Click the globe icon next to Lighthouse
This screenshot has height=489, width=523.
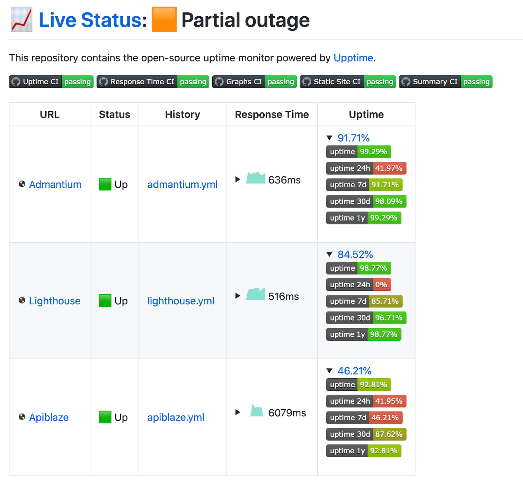click(22, 300)
